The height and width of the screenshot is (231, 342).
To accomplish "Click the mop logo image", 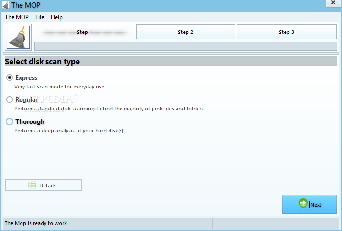I will pyautogui.click(x=18, y=37).
